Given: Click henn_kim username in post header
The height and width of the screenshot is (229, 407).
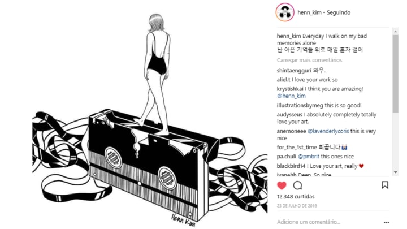Looking at the screenshot, I should (x=309, y=12).
